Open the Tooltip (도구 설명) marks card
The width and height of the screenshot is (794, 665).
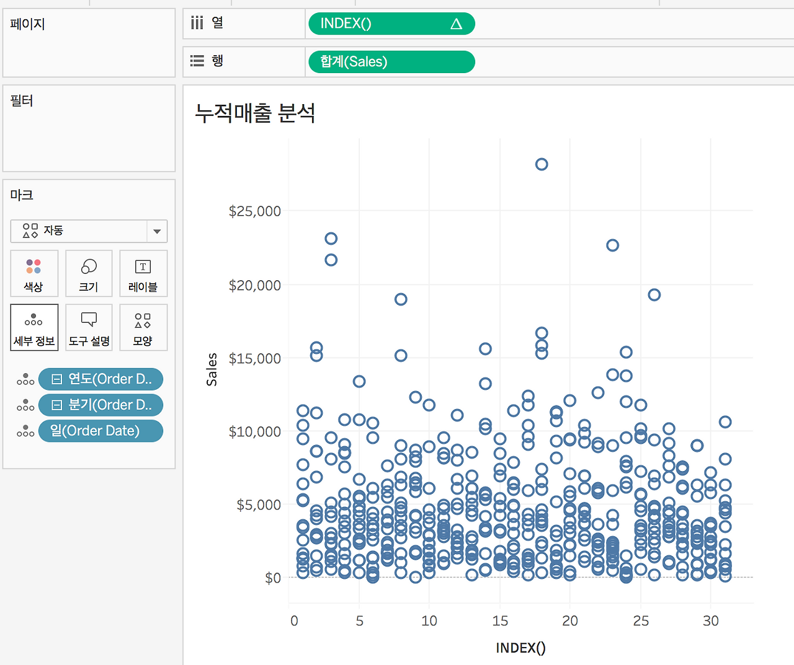[x=89, y=327]
